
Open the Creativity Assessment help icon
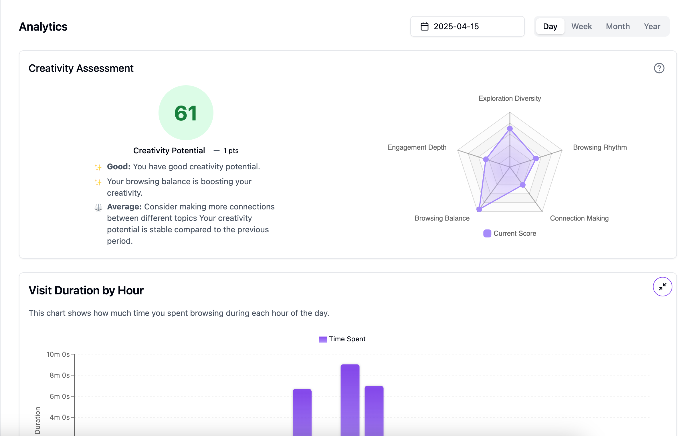(x=659, y=68)
